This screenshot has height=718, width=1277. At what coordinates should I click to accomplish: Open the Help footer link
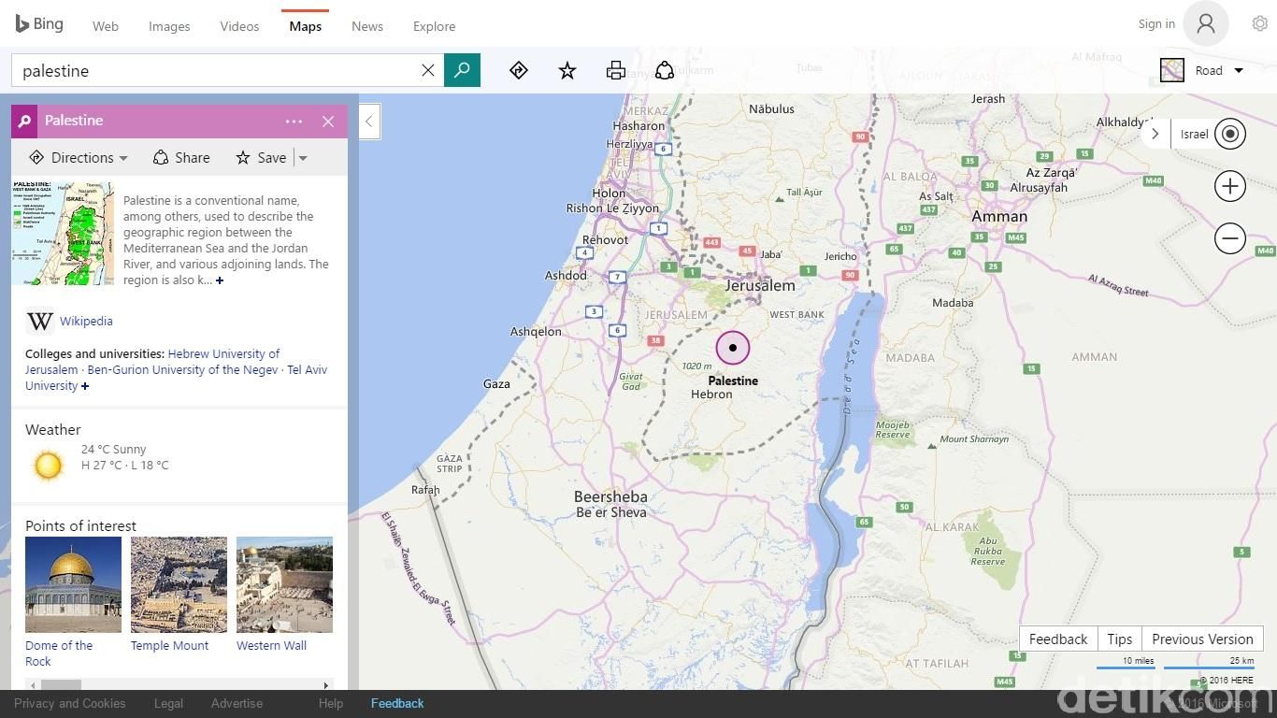click(x=331, y=703)
